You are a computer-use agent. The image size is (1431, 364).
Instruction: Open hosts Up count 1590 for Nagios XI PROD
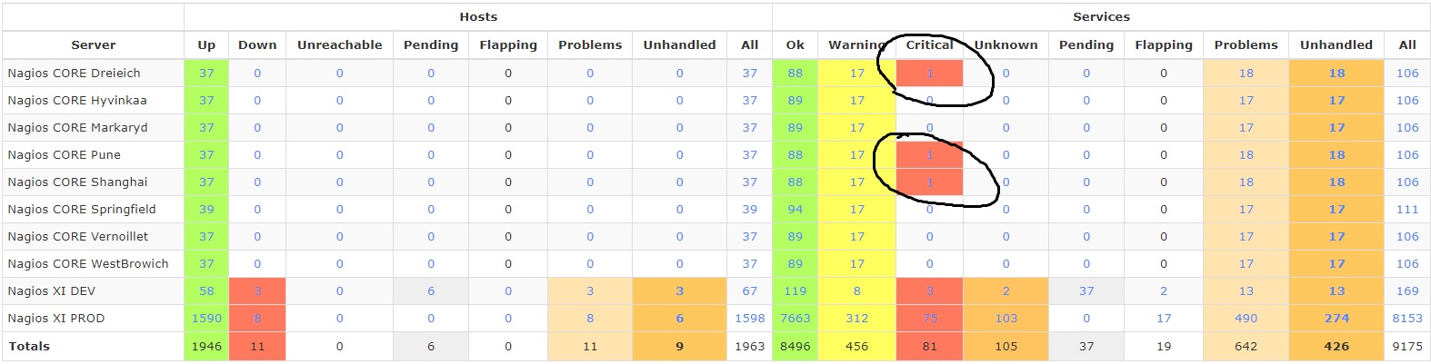[206, 319]
